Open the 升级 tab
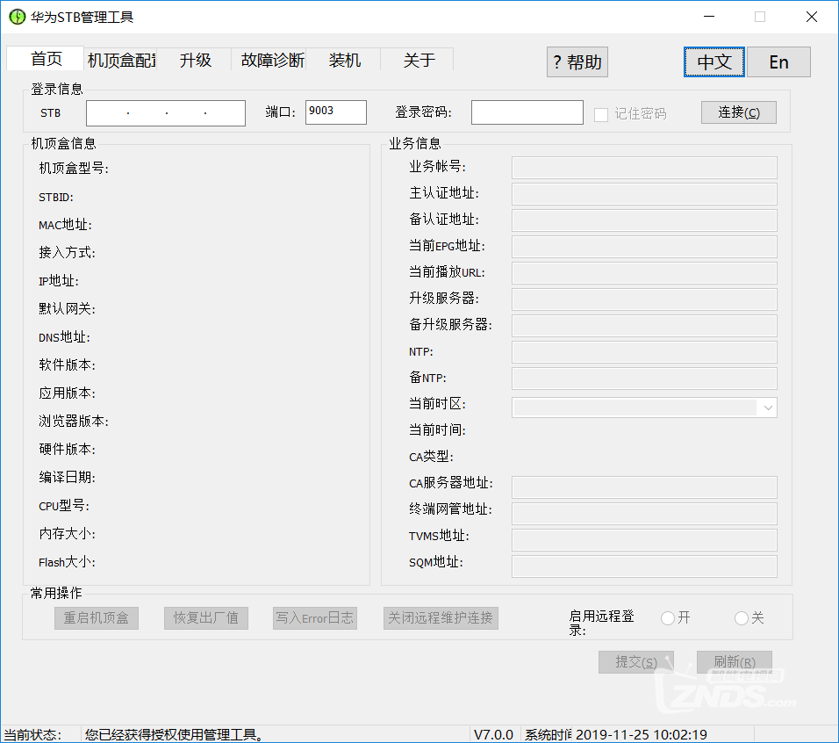 196,60
